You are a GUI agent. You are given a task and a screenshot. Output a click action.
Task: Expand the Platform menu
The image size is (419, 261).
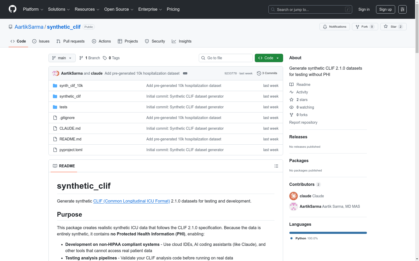[33, 9]
